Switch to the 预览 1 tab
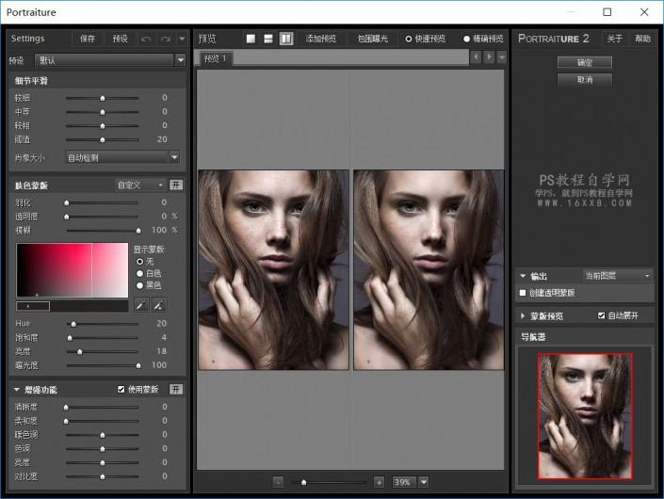 (217, 58)
